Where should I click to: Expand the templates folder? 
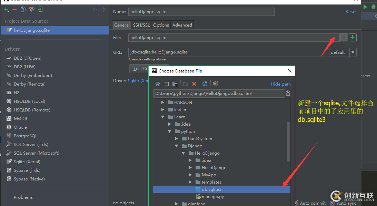190,182
